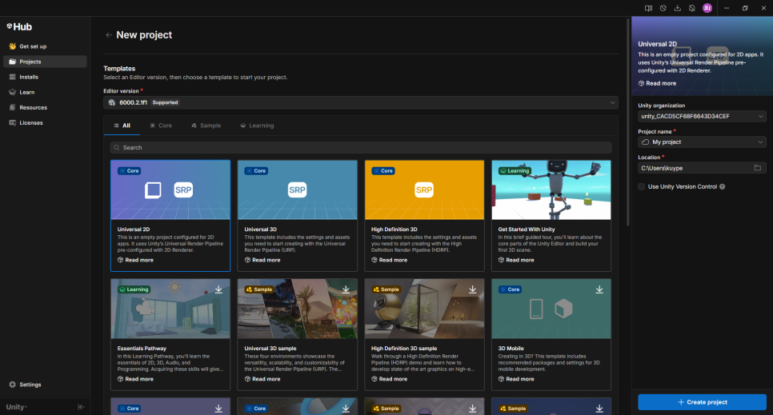
Task: Select the All templates tab
Action: pos(122,126)
